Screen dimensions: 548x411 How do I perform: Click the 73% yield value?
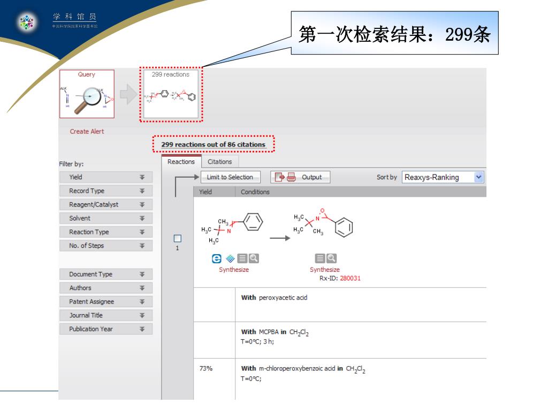click(206, 368)
